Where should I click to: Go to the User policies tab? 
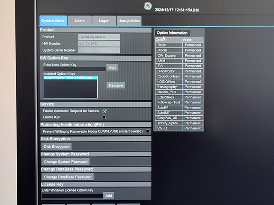coord(129,21)
